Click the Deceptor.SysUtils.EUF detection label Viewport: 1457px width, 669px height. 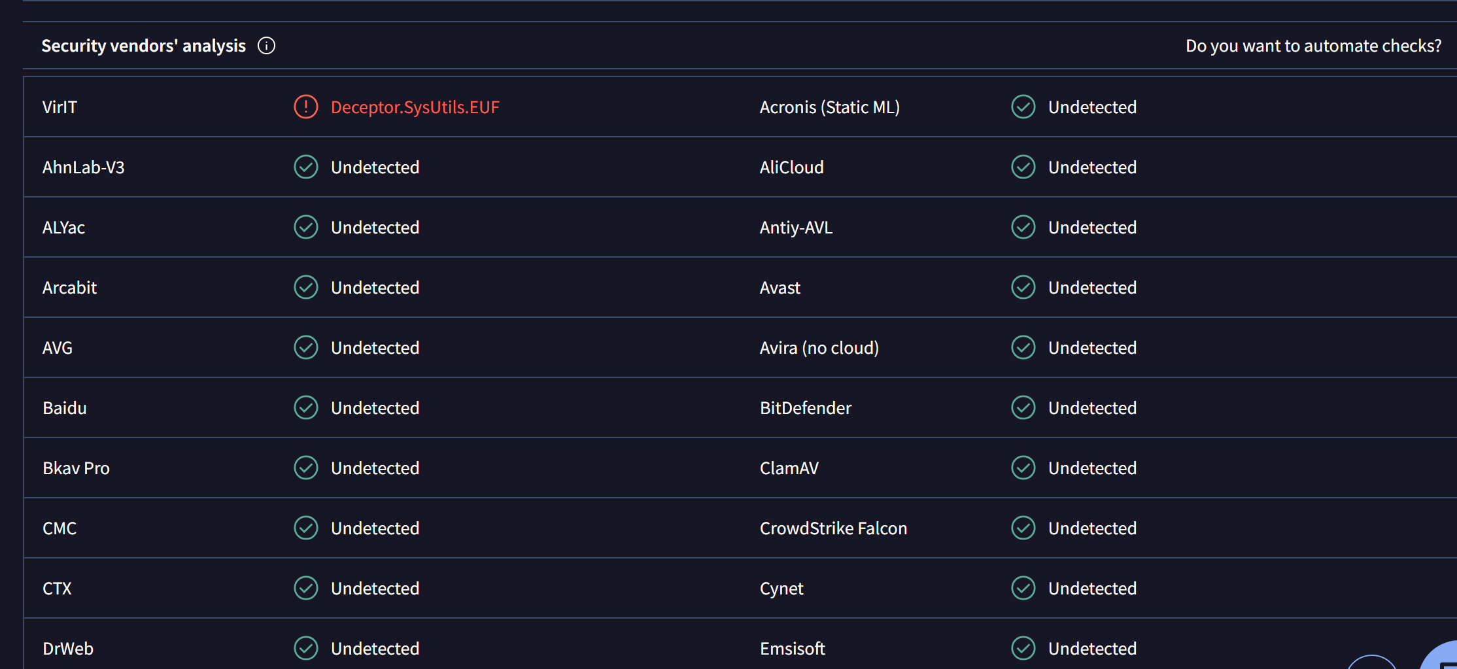(415, 107)
